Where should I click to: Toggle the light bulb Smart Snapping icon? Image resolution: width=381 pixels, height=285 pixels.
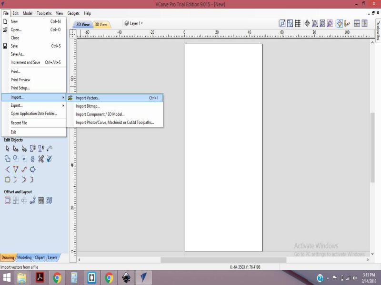[x=340, y=23]
